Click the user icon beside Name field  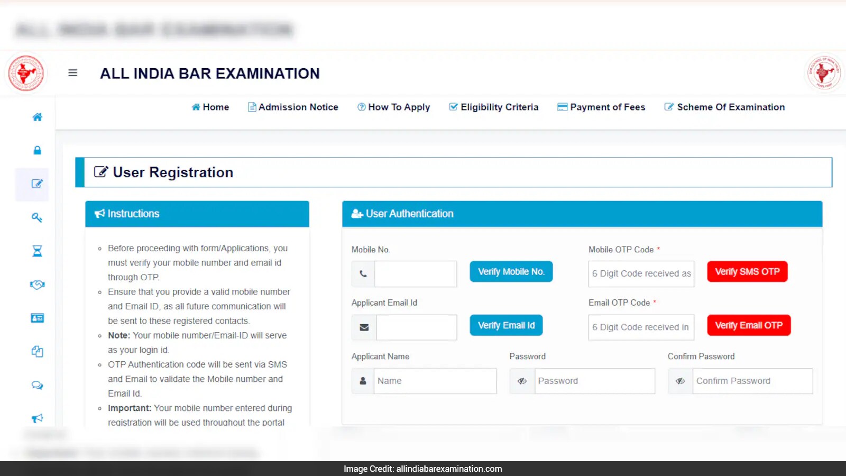coord(363,381)
